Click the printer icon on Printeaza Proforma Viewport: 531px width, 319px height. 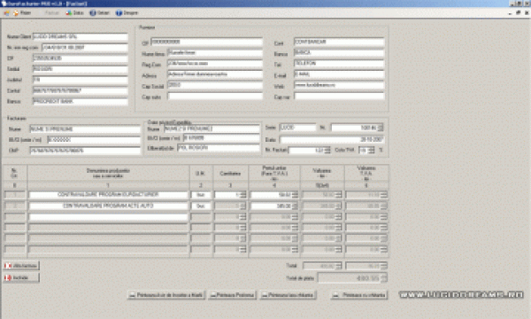[213, 295]
